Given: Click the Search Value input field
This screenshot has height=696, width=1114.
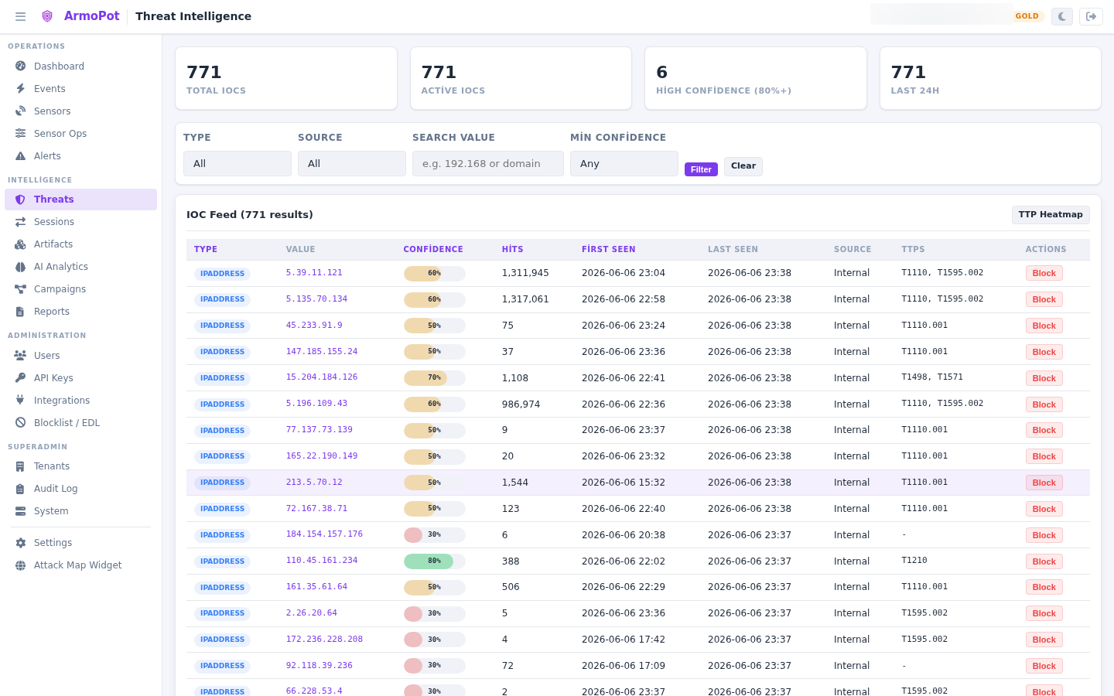Looking at the screenshot, I should [488, 164].
